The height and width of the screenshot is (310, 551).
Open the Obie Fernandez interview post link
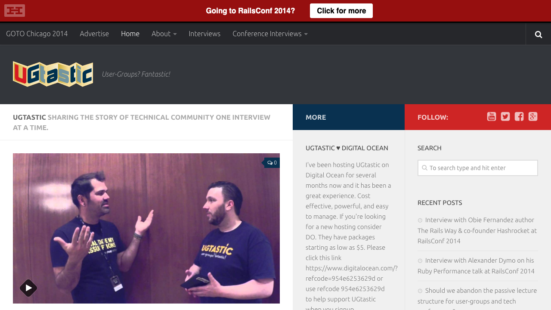pyautogui.click(x=477, y=230)
